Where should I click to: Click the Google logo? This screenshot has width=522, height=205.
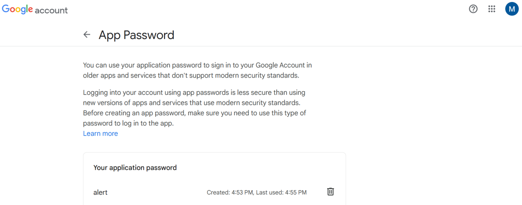(x=17, y=10)
